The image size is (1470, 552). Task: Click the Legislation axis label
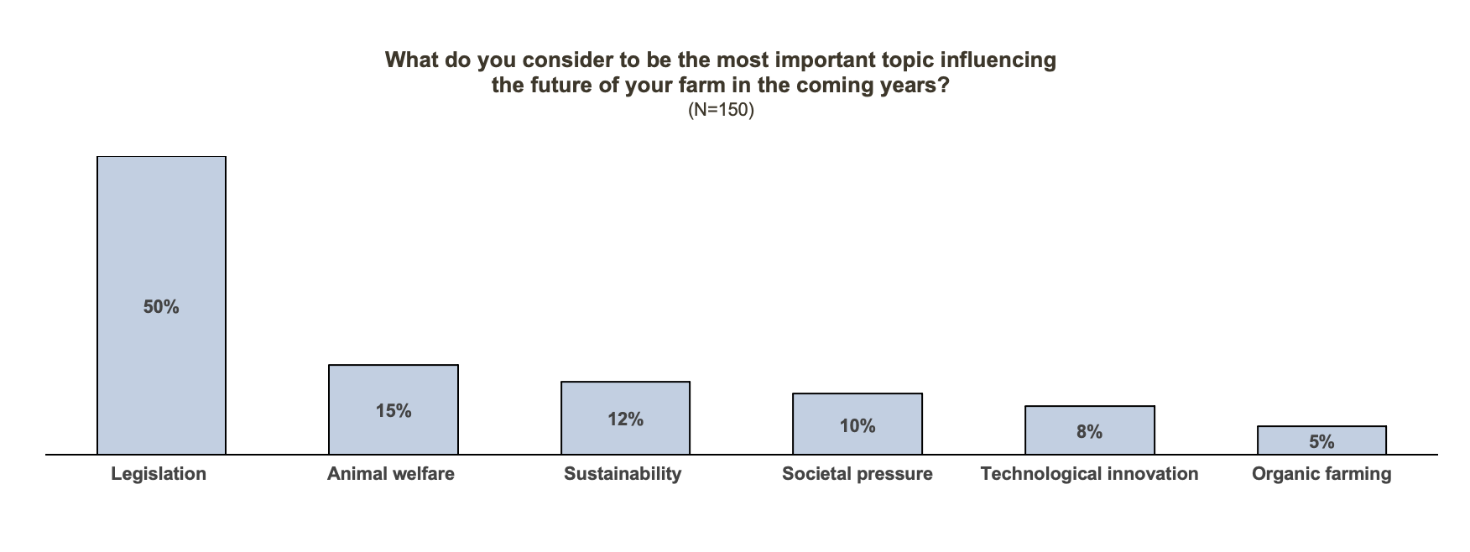159,474
